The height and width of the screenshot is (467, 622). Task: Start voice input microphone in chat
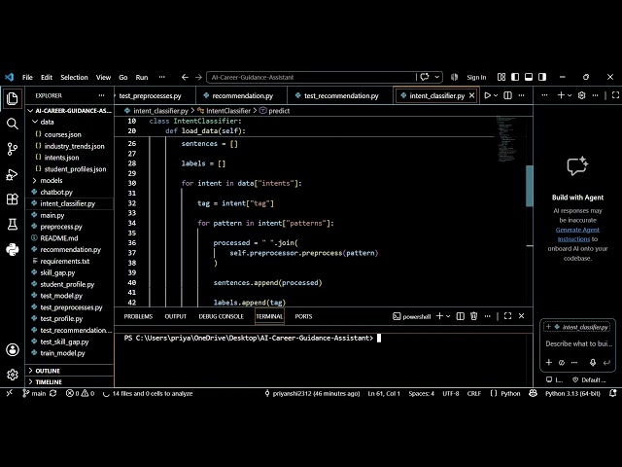(x=593, y=362)
